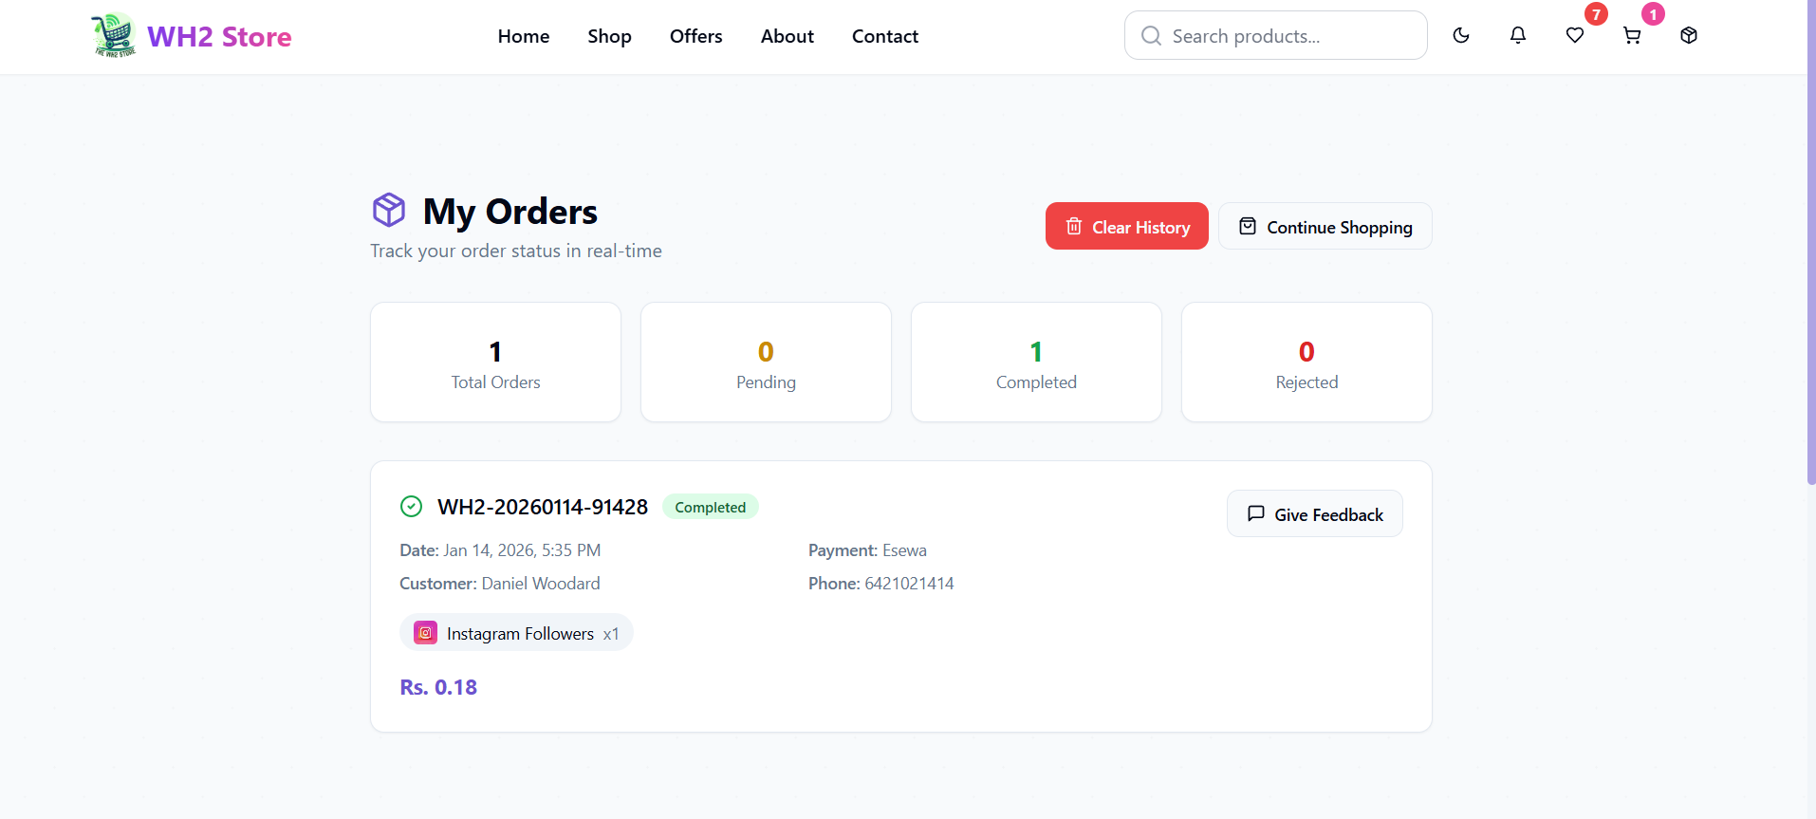Navigate to the Offers page
The image size is (1816, 819).
695,36
